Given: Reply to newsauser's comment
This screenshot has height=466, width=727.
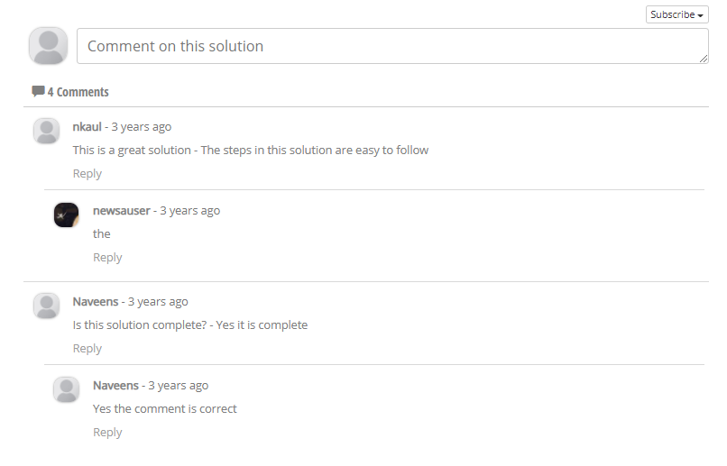Looking at the screenshot, I should 107,257.
